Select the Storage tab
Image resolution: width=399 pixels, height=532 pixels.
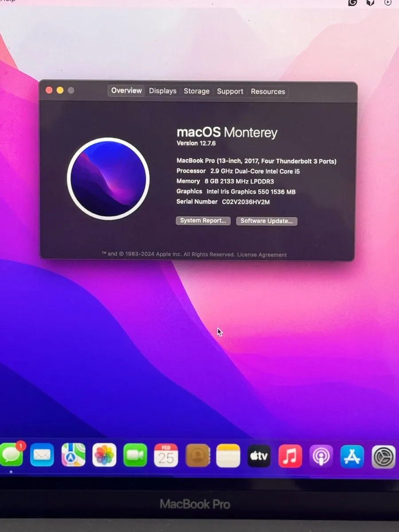tap(196, 91)
